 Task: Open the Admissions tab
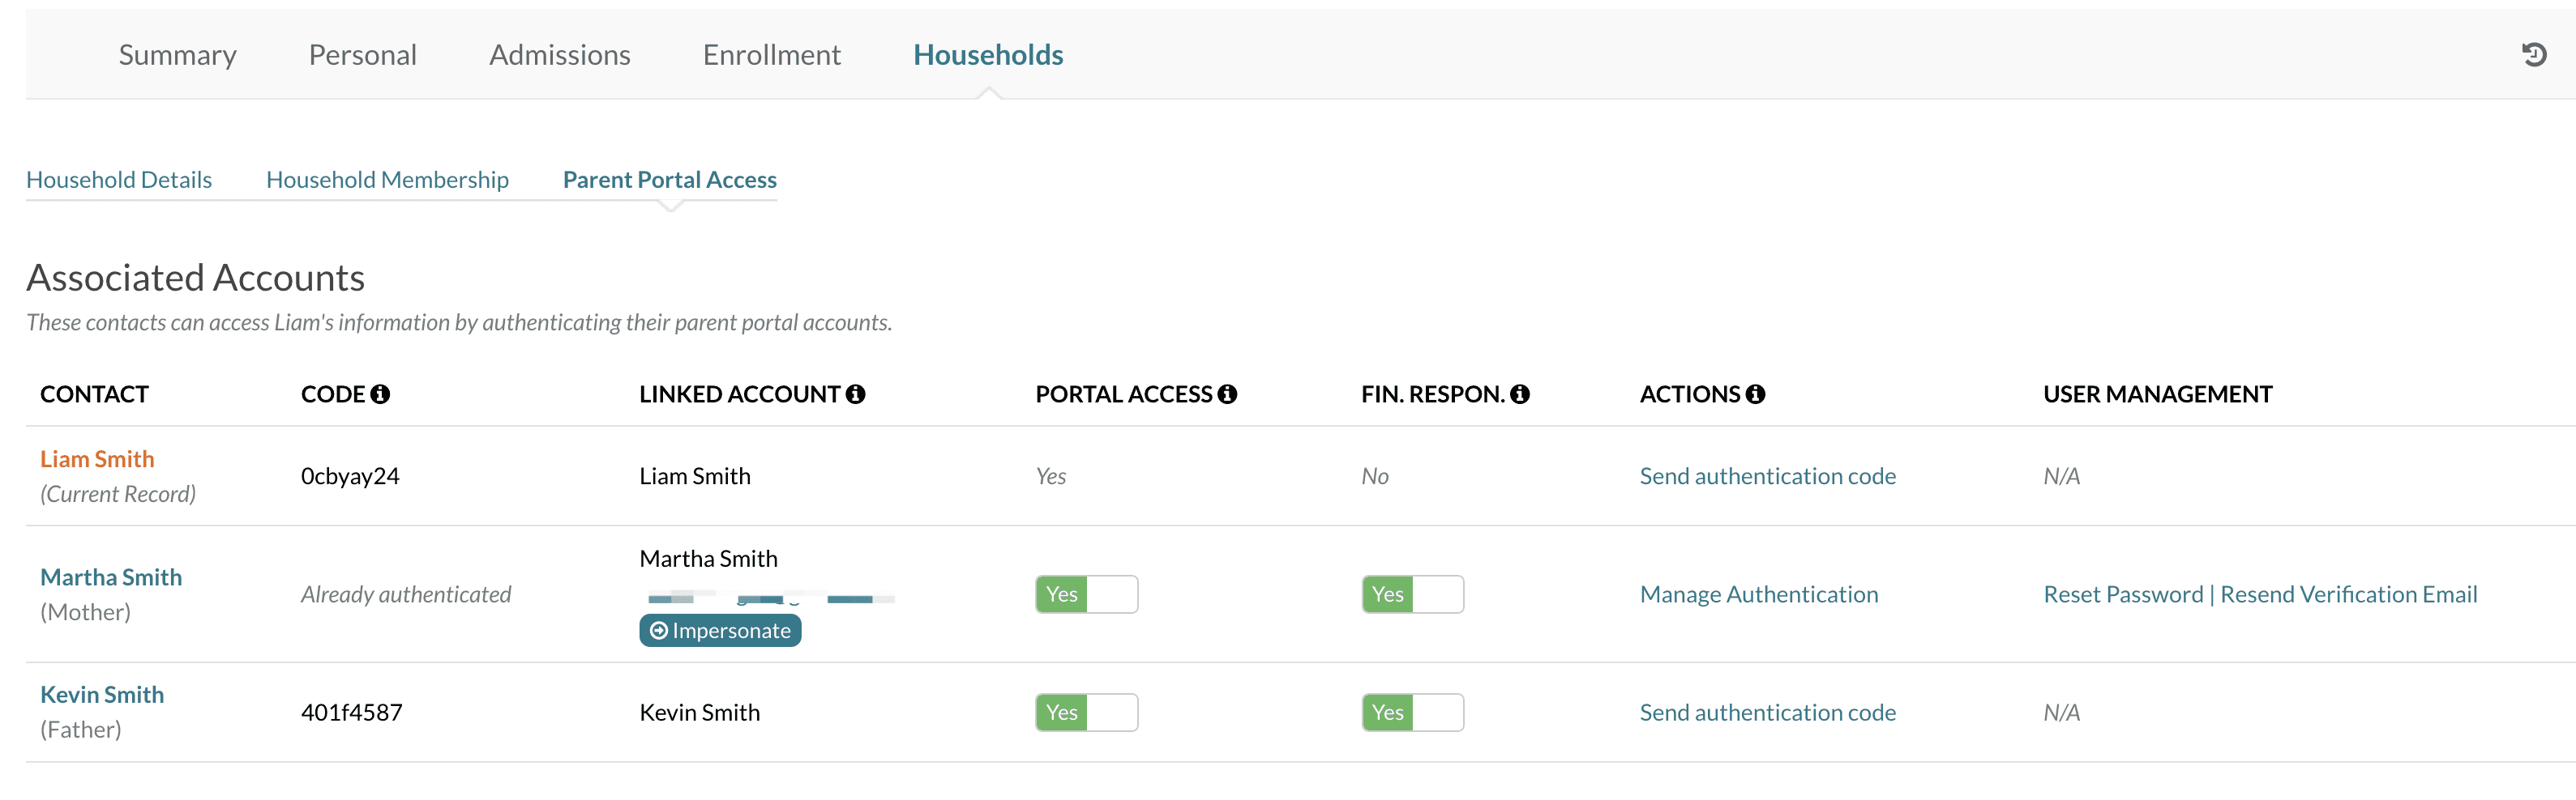click(560, 55)
